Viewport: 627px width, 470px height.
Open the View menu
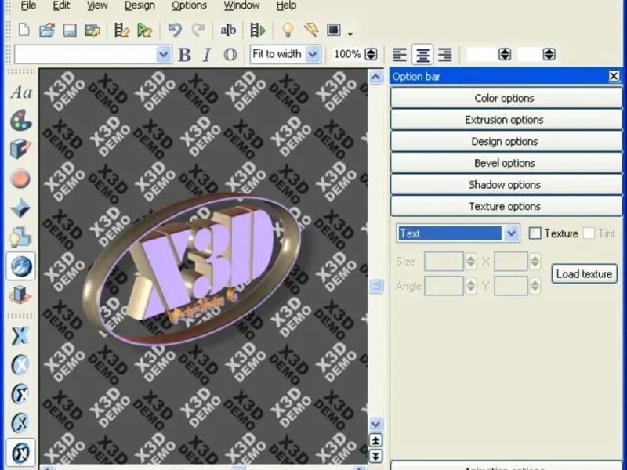[97, 5]
